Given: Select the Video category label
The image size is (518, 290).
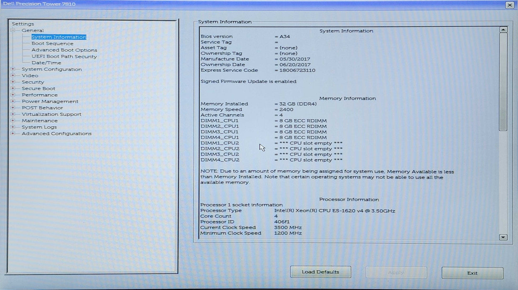Looking at the screenshot, I should [30, 75].
